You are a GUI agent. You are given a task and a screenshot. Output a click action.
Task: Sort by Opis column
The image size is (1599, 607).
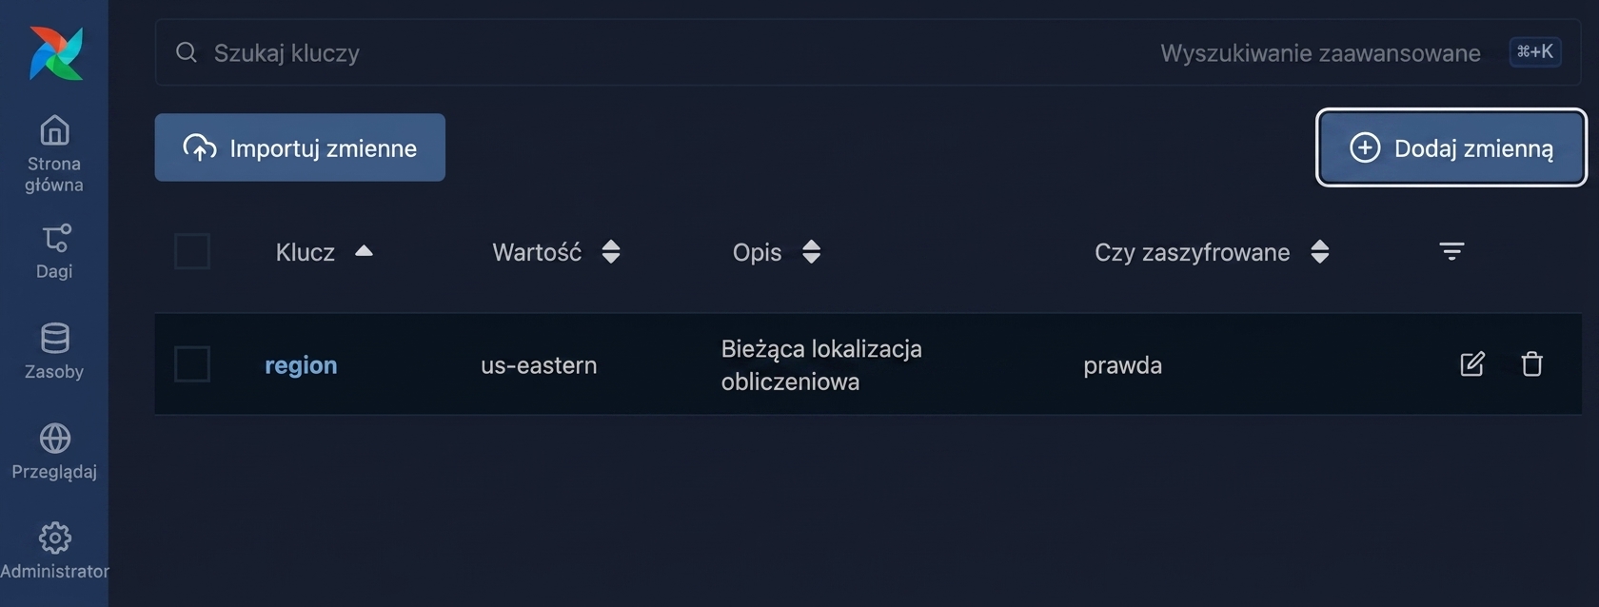(811, 252)
